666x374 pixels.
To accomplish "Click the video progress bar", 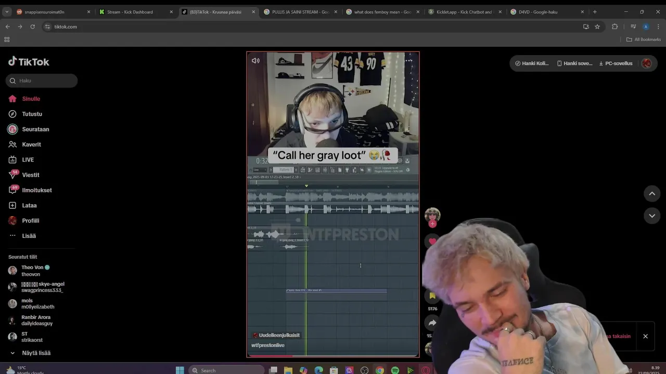I will click(x=333, y=356).
